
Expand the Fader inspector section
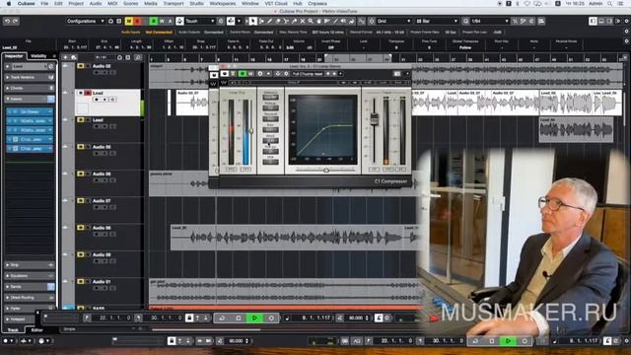30,309
